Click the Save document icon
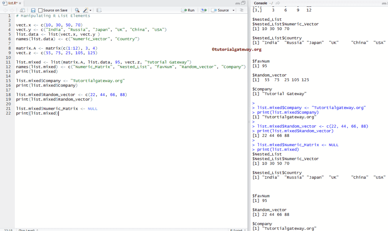 [x=33, y=10]
